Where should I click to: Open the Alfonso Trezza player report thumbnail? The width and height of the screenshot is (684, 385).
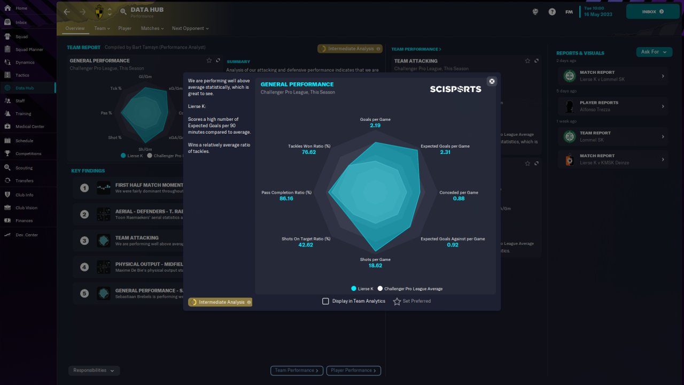[x=570, y=106]
